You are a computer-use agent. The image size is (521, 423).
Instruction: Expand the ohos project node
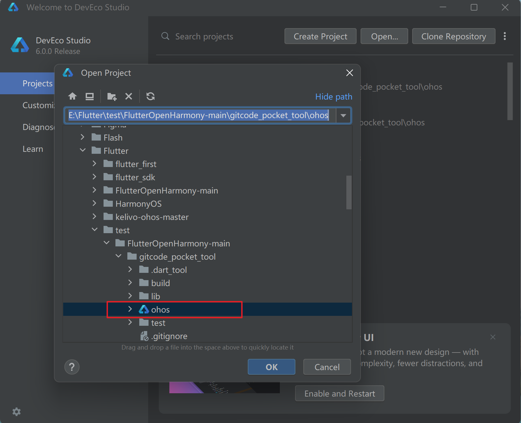click(x=130, y=309)
